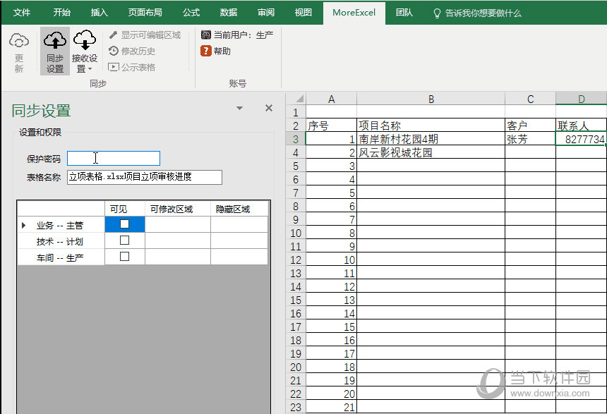Select cell 南岸新村花园4期
The width and height of the screenshot is (607, 414).
[431, 139]
